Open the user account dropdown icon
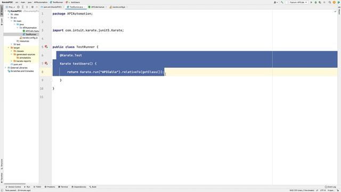Screen dimensions: 341x192 [x=276, y=2]
